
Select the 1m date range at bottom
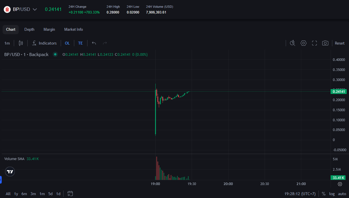click(42, 194)
